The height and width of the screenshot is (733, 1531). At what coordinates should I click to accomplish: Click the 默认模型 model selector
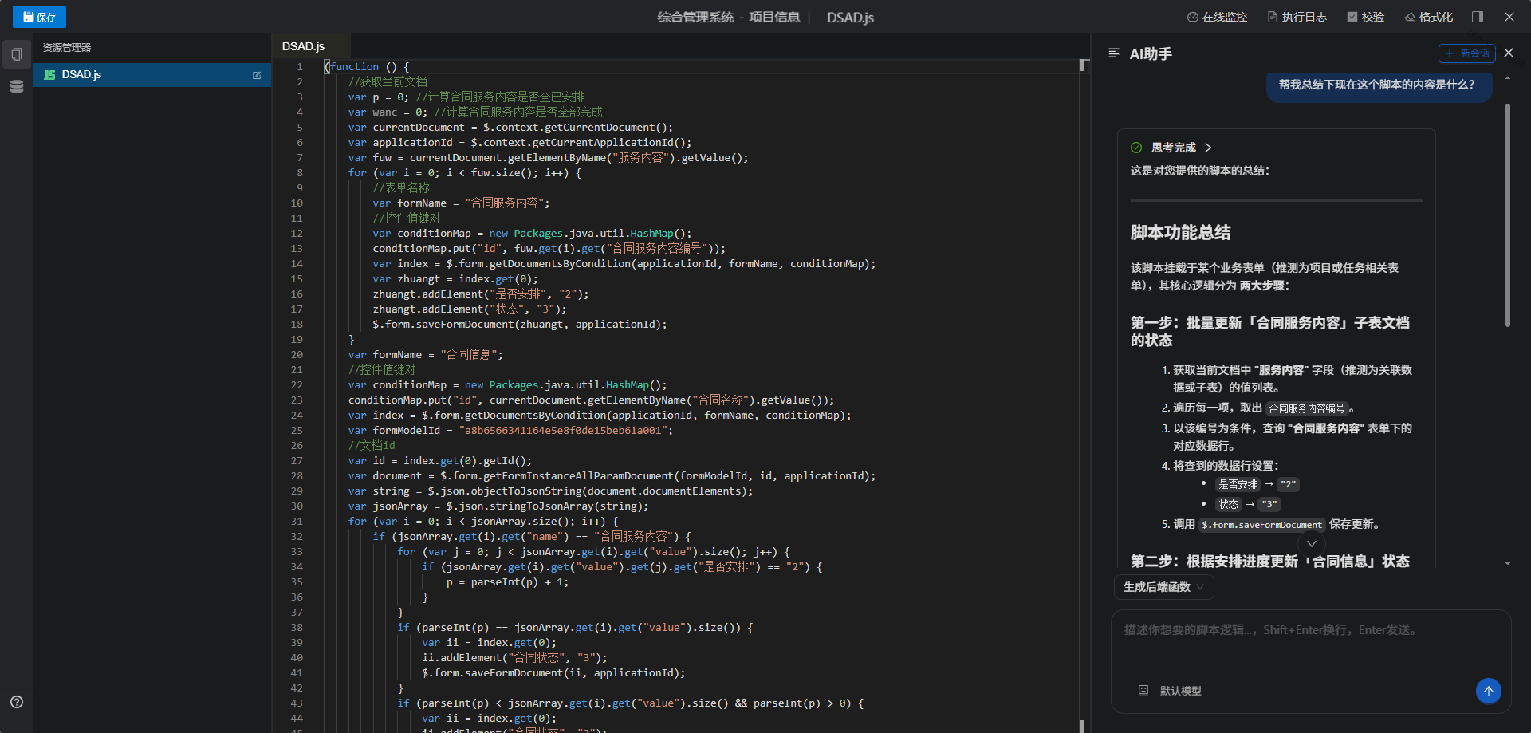pyautogui.click(x=1171, y=691)
